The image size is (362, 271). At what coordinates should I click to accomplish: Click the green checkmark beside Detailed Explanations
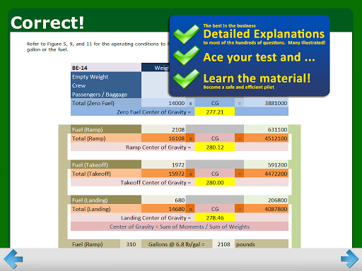pos(187,34)
